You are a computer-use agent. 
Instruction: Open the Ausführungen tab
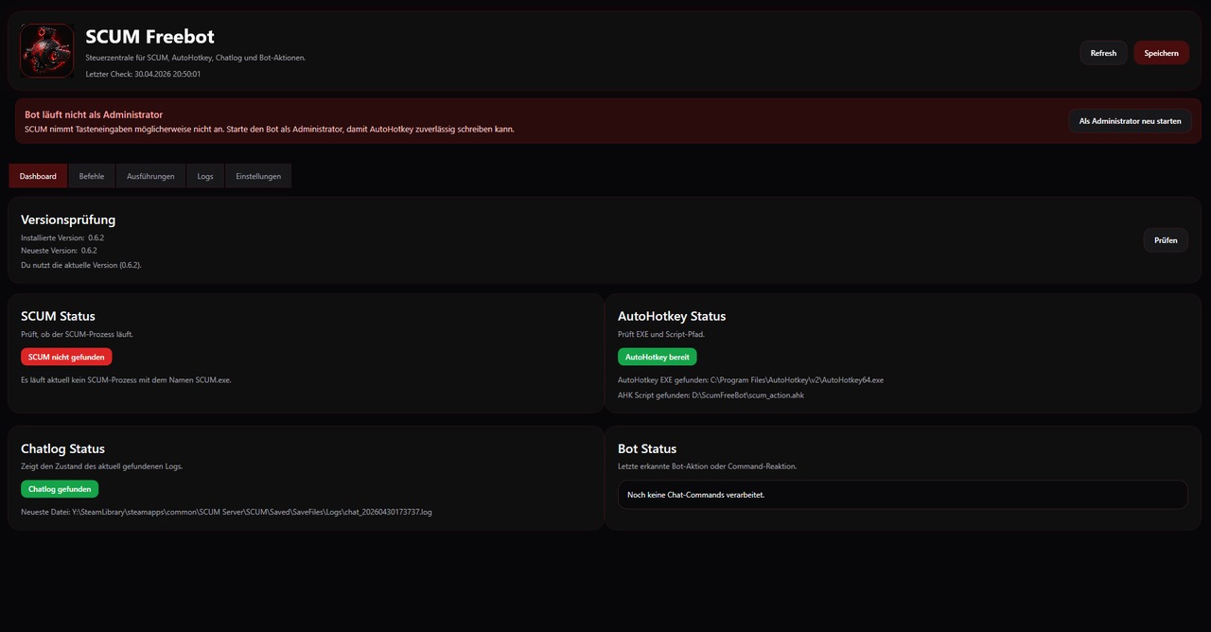click(x=150, y=176)
